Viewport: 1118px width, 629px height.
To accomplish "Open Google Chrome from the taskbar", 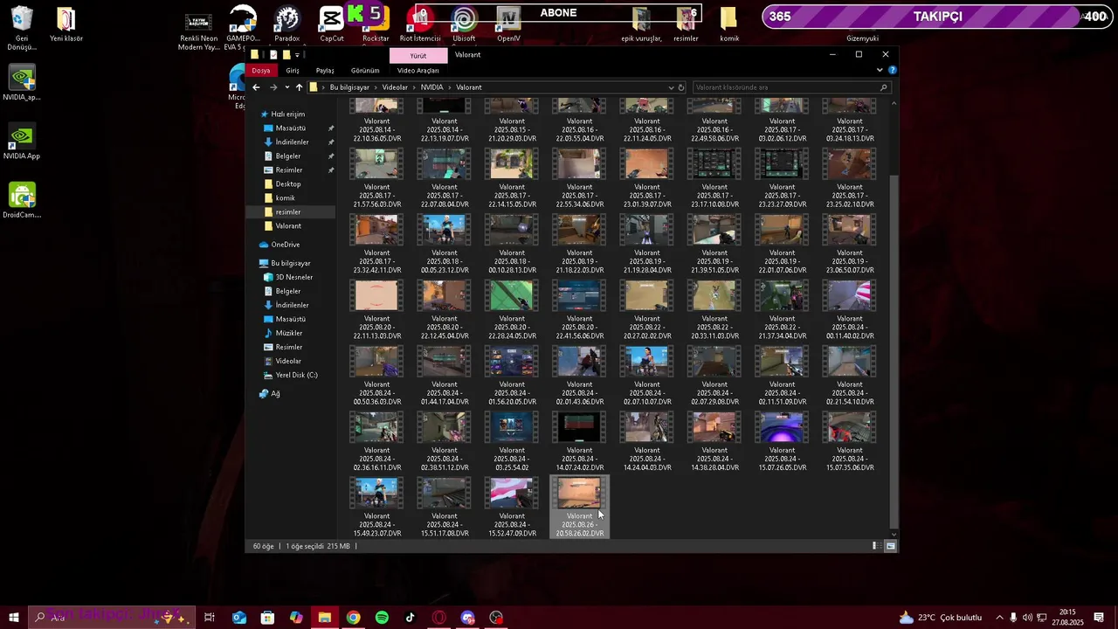I will (353, 618).
